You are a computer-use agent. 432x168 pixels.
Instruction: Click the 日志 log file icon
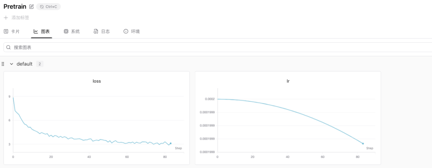click(x=96, y=32)
